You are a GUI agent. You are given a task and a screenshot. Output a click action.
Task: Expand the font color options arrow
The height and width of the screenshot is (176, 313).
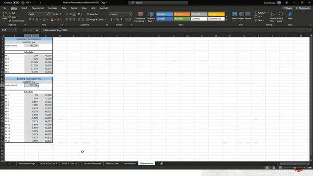[61, 20]
